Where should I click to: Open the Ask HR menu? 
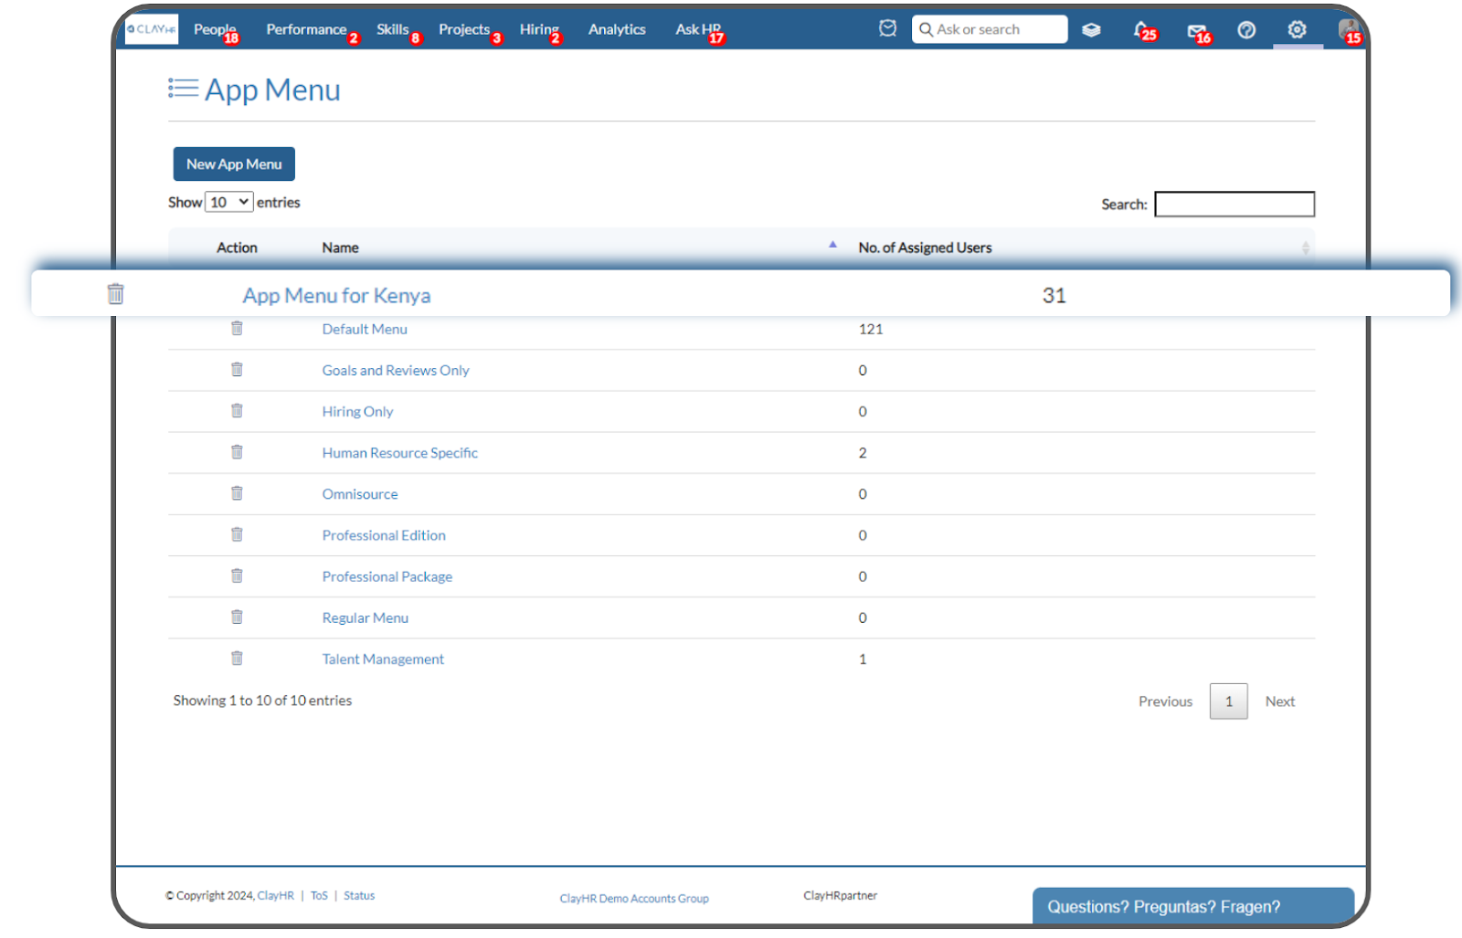coord(698,29)
